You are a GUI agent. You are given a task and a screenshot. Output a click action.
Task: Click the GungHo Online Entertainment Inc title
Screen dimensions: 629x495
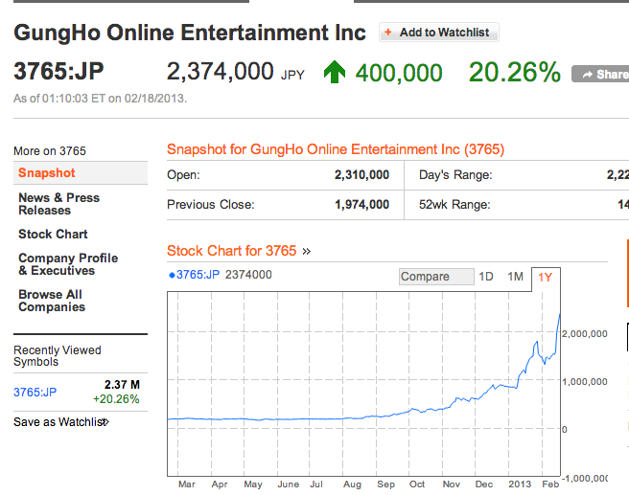point(190,33)
